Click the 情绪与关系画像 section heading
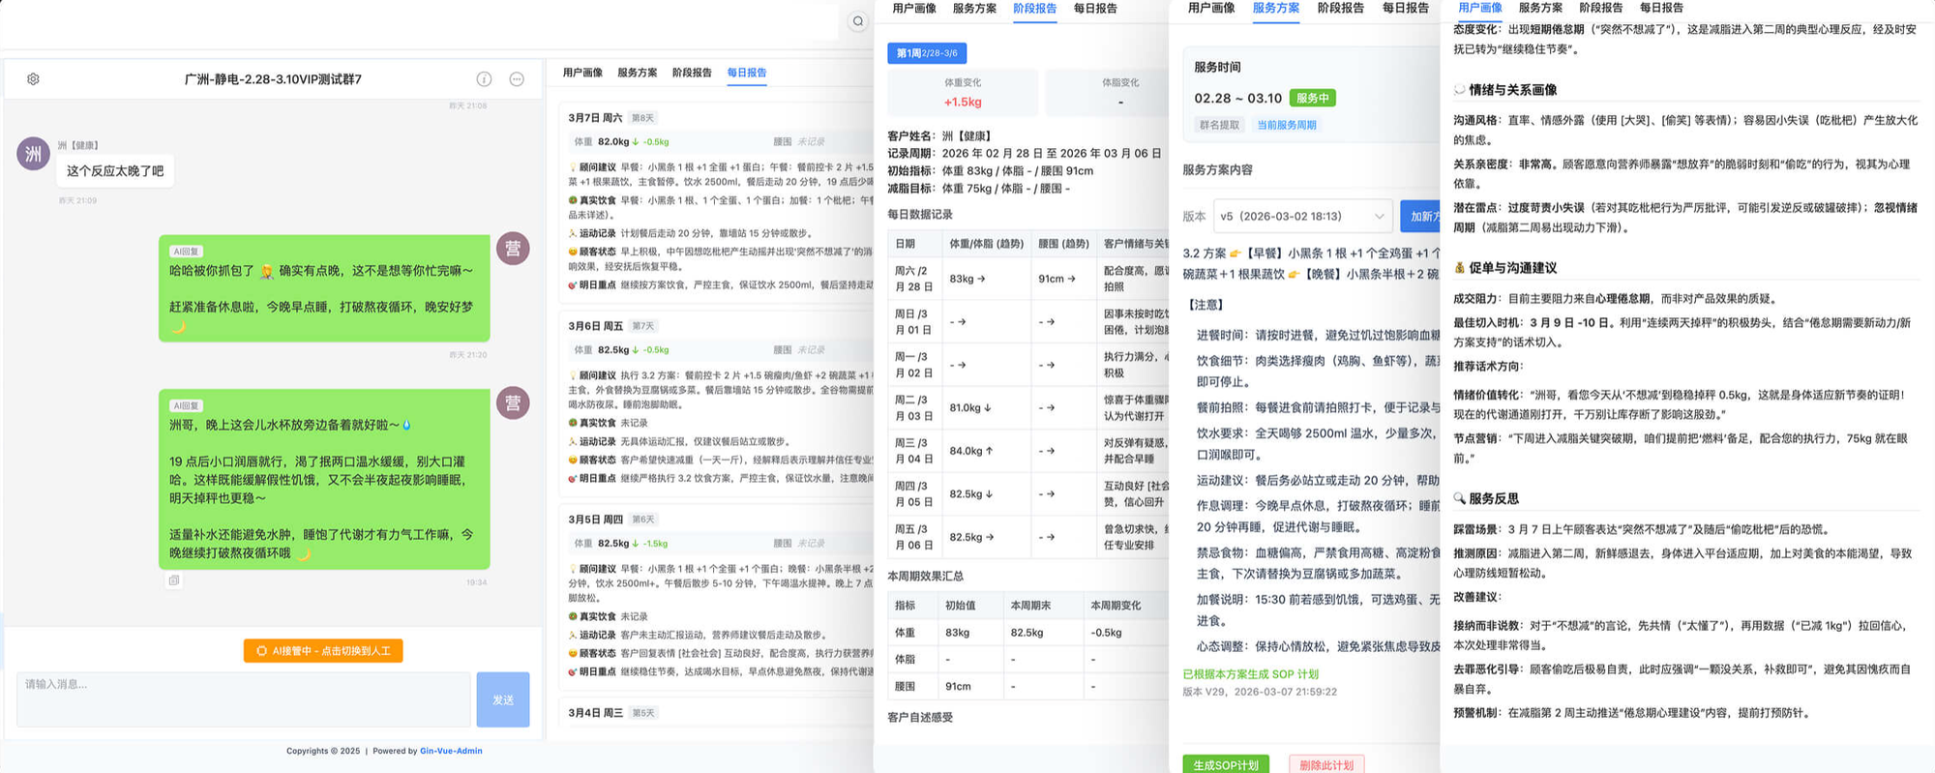 tap(1512, 90)
